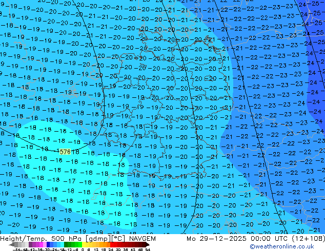Screen dimensions: 325x251
Task: Click the left gray arrow end of the legend
Action: pos(11,244)
